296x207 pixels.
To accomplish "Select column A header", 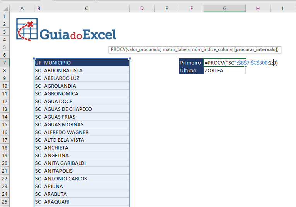I will click(22, 8).
